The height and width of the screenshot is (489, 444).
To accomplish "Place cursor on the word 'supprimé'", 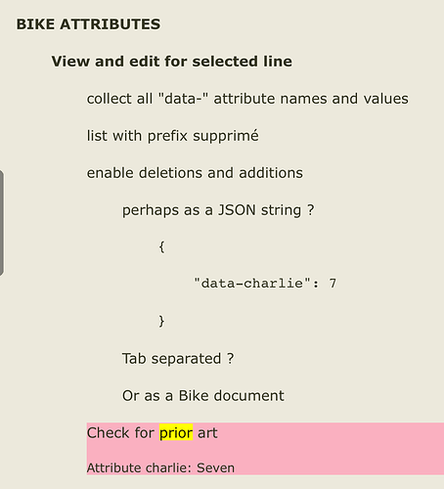I will pyautogui.click(x=226, y=136).
